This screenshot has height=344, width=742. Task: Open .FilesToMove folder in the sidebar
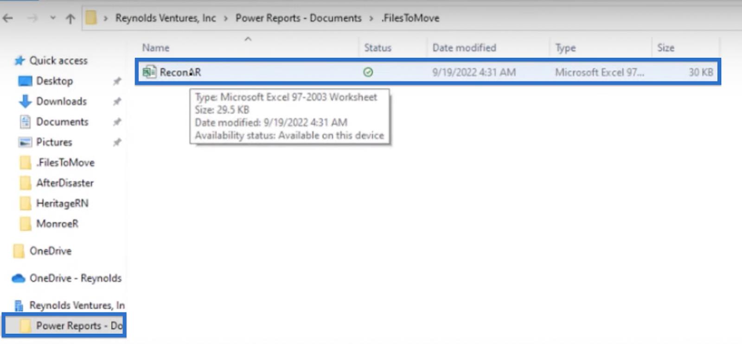tap(65, 163)
